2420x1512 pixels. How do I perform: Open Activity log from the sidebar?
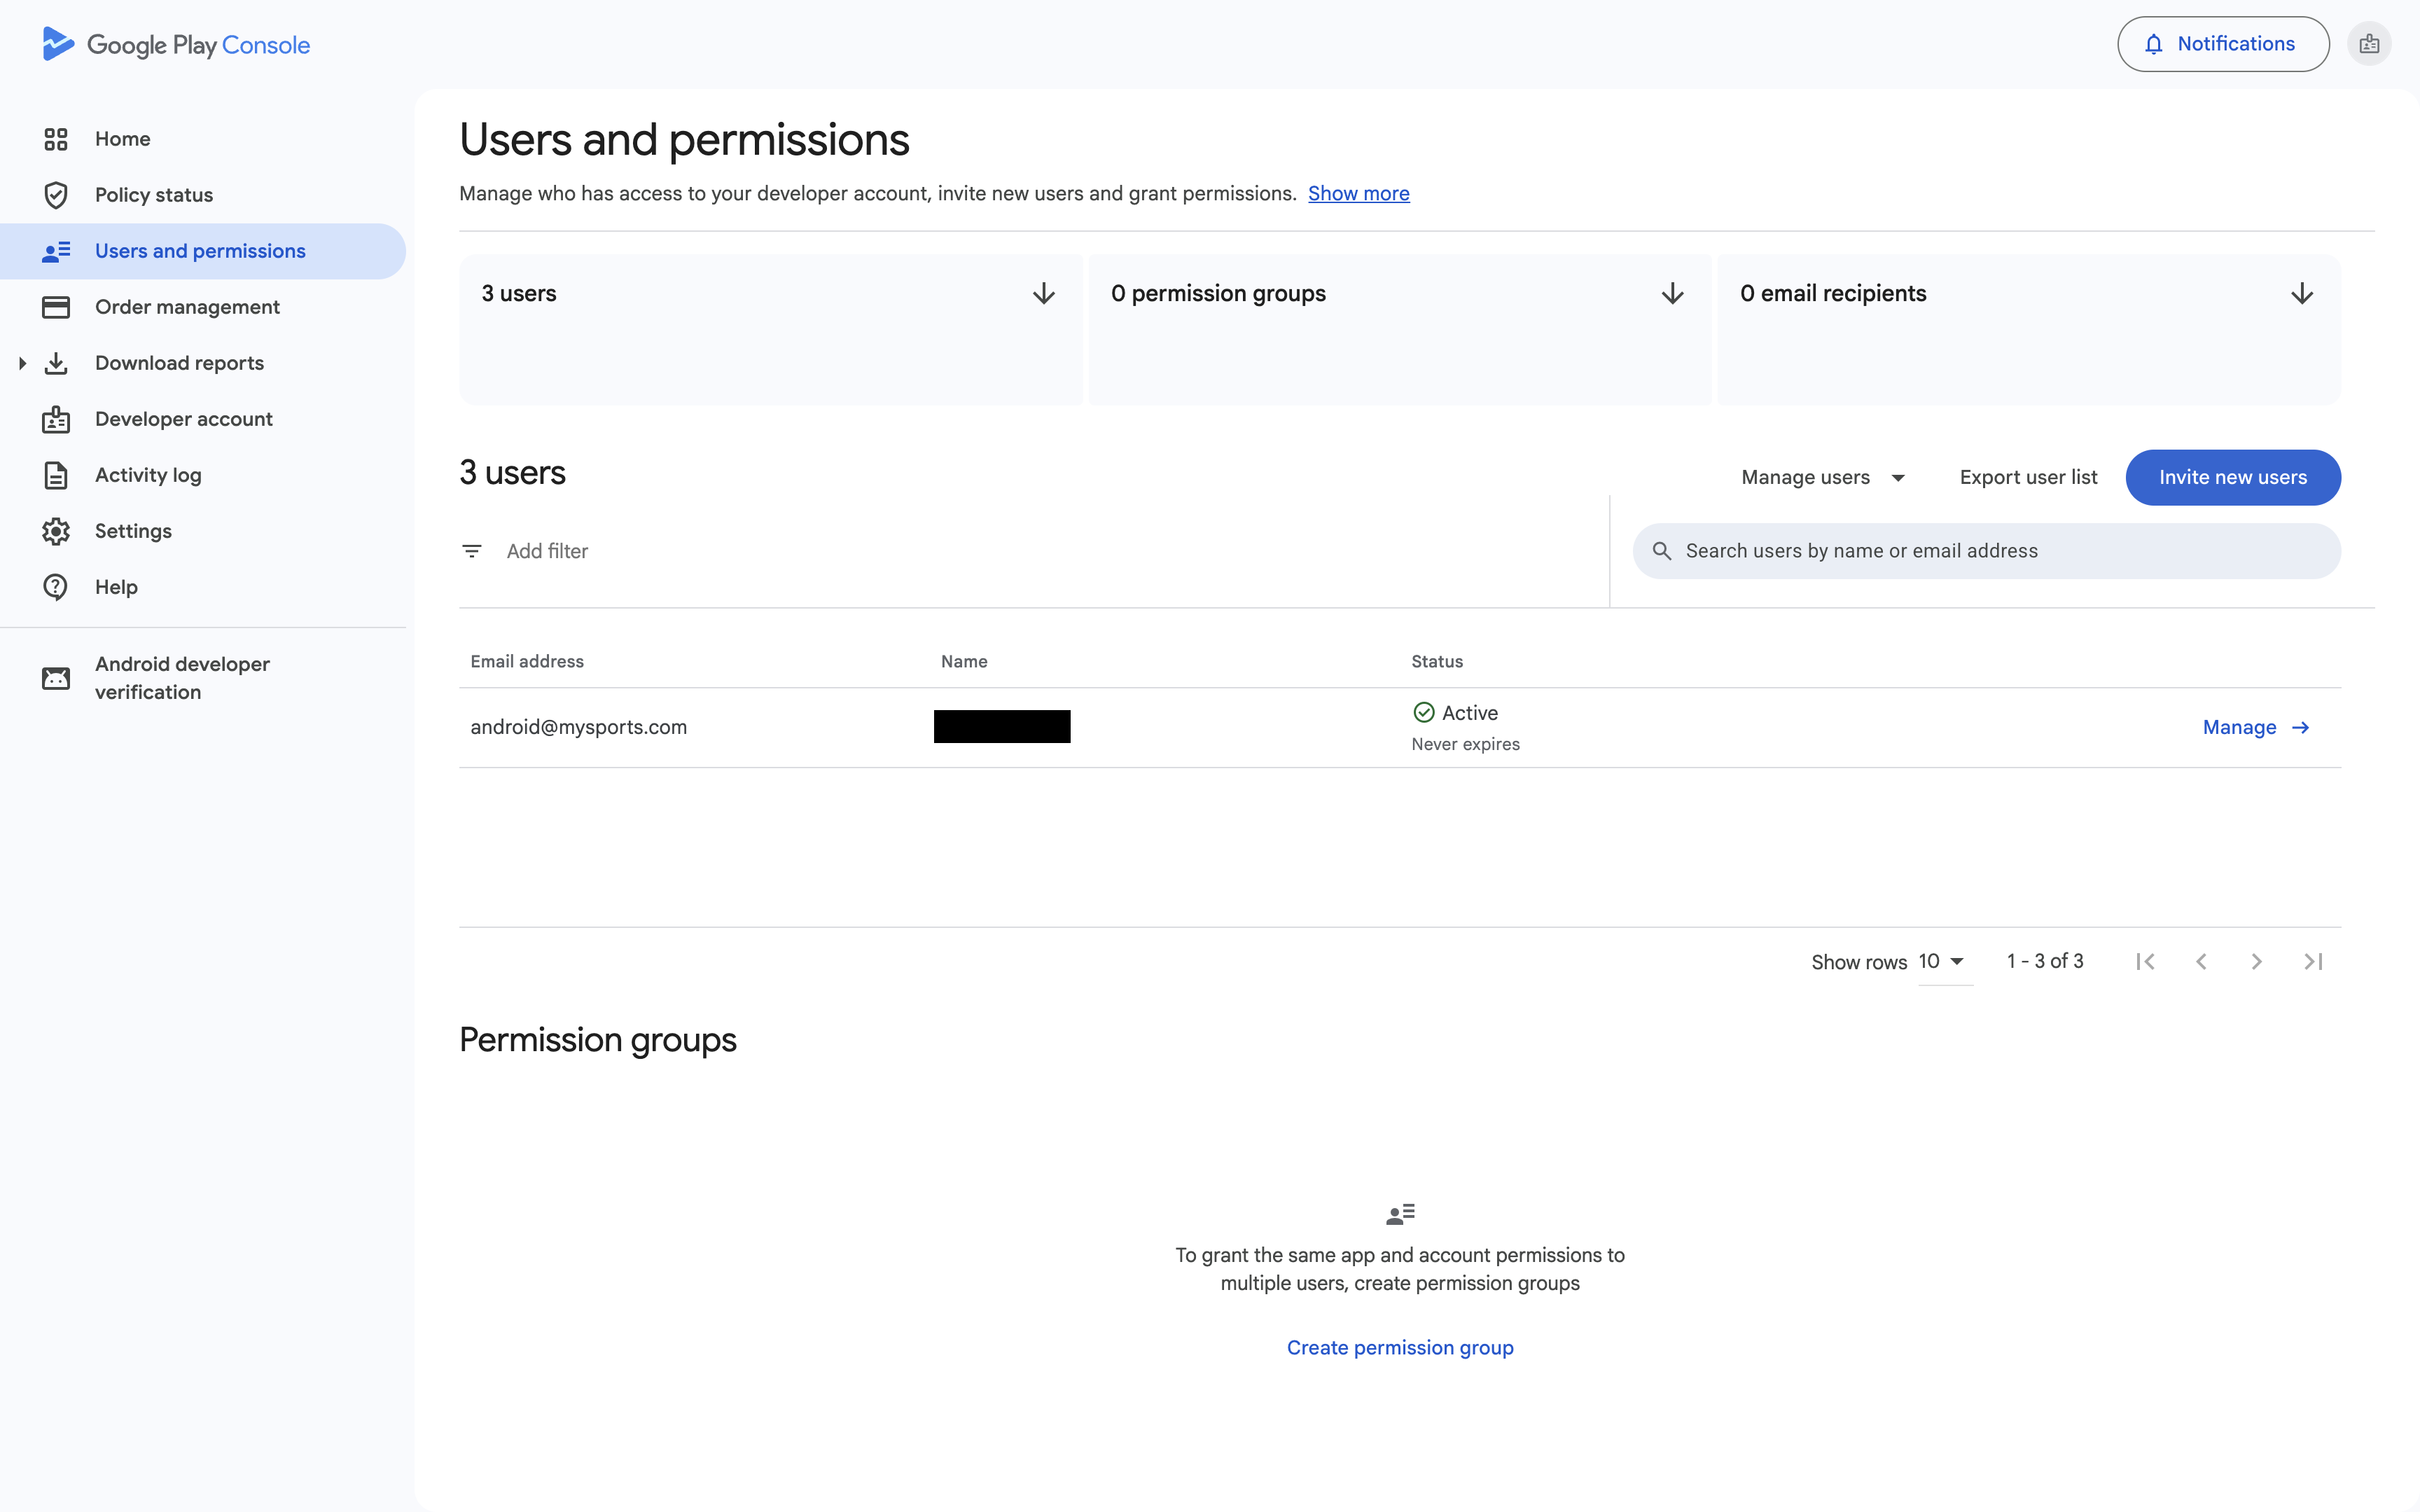[x=203, y=475]
